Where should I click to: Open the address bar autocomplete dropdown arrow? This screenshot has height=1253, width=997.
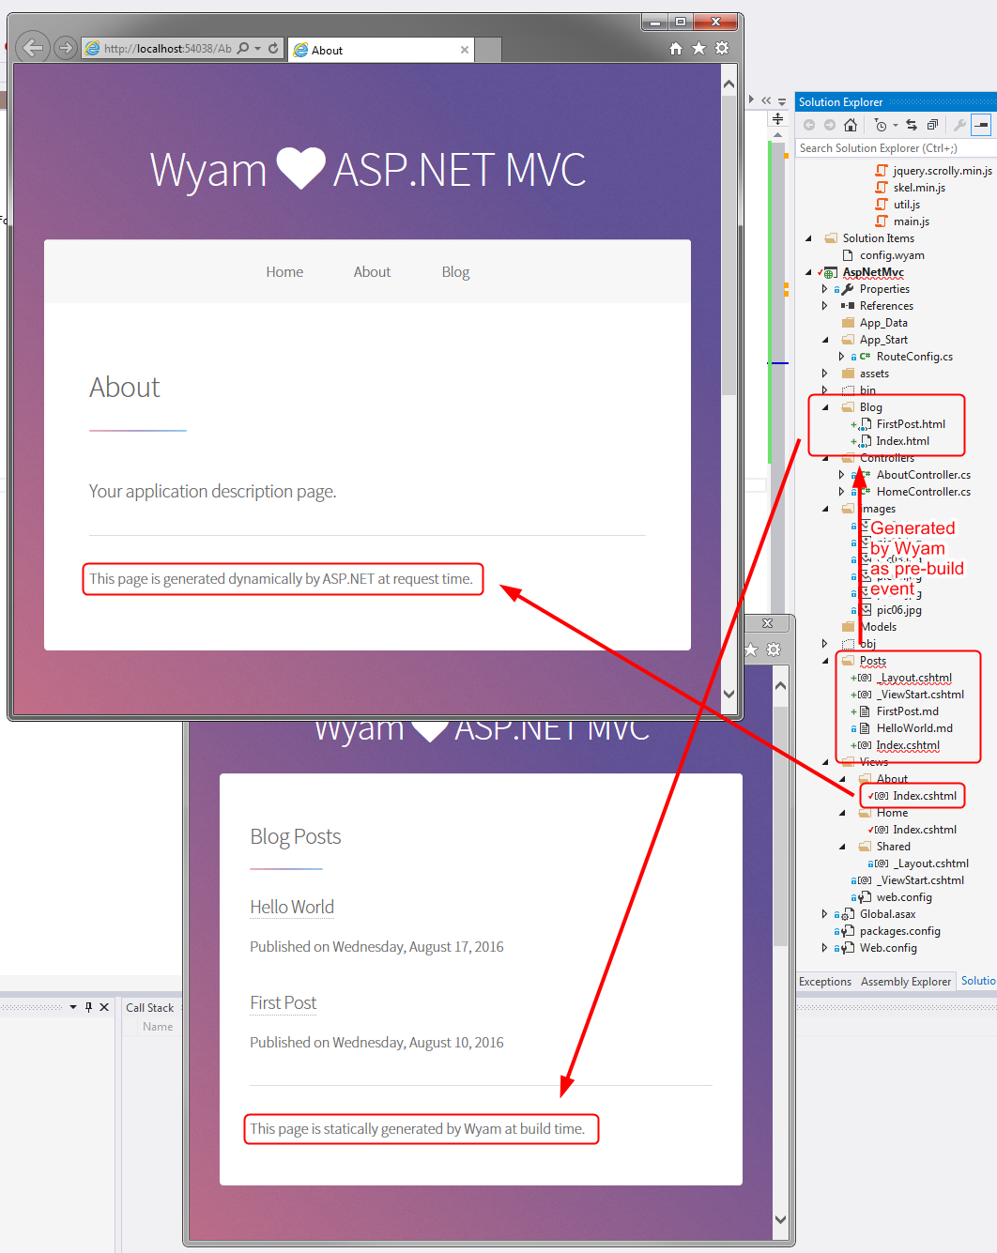[x=258, y=48]
